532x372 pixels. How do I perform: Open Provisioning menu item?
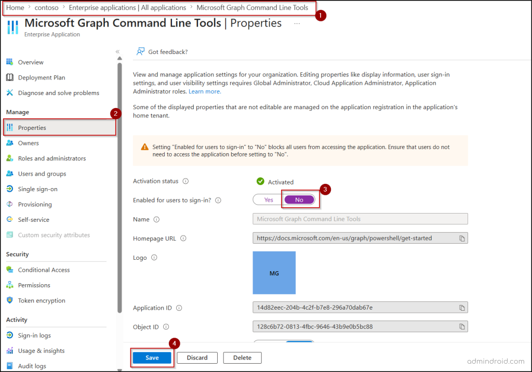(x=35, y=204)
